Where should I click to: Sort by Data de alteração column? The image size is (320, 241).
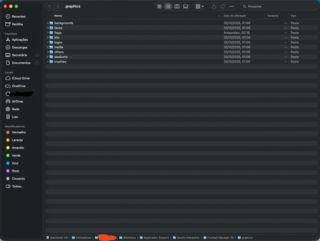(x=235, y=16)
